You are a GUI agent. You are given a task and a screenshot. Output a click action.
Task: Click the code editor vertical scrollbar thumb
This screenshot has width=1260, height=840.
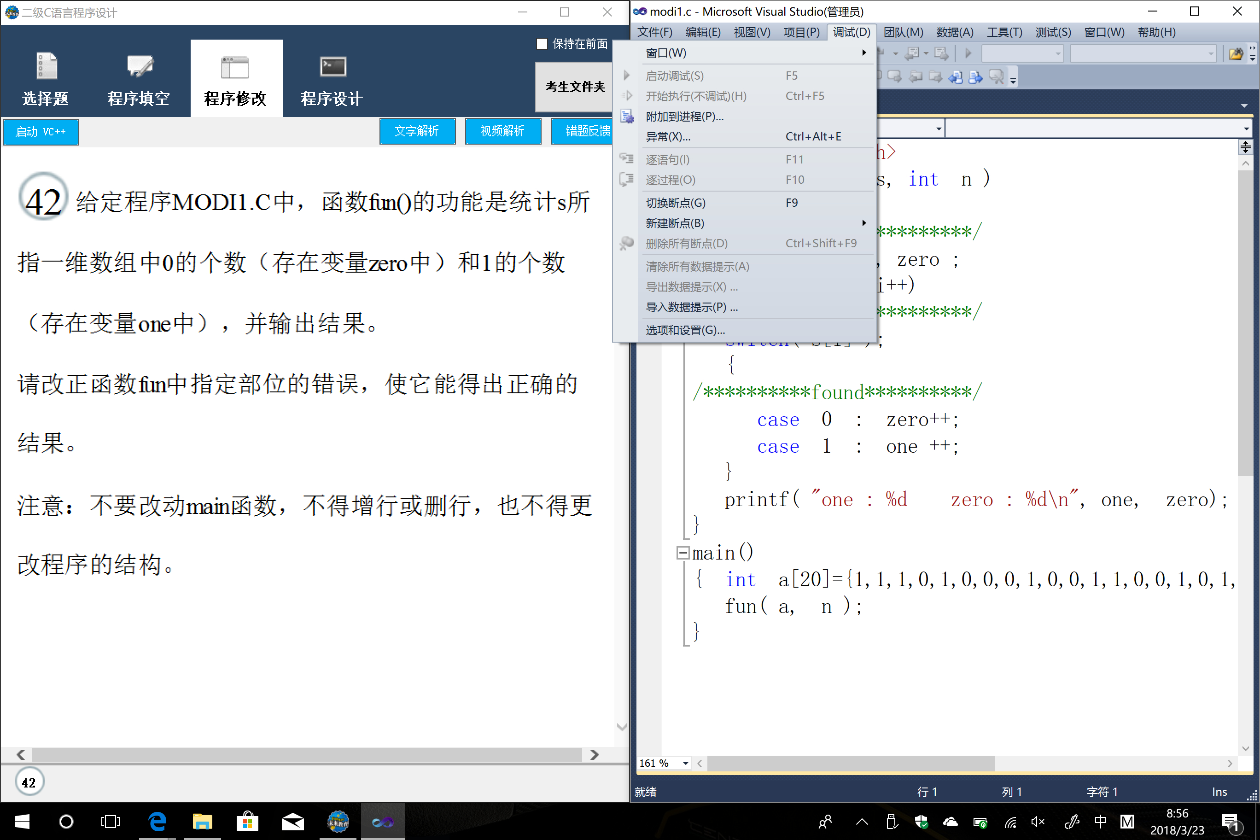coord(1245,323)
